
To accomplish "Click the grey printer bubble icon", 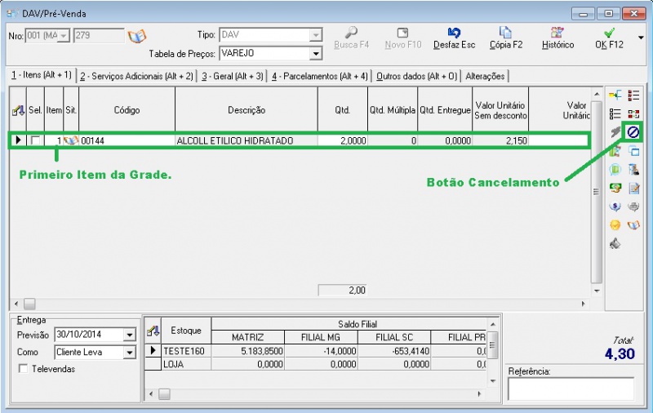I will (633, 206).
